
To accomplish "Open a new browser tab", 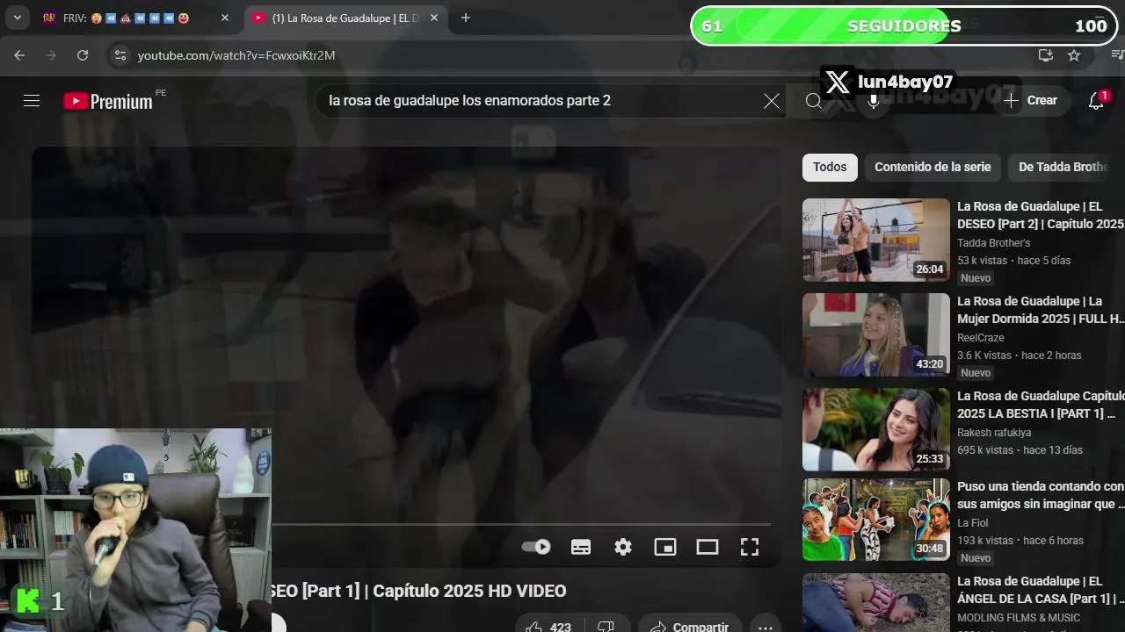I will pyautogui.click(x=466, y=18).
